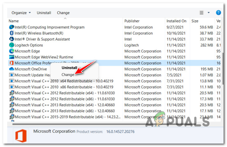Click the Visual C++ 2015-2019 (x64) icon
Image resolution: width=227 pixels, height=147 pixels.
coord(12,117)
